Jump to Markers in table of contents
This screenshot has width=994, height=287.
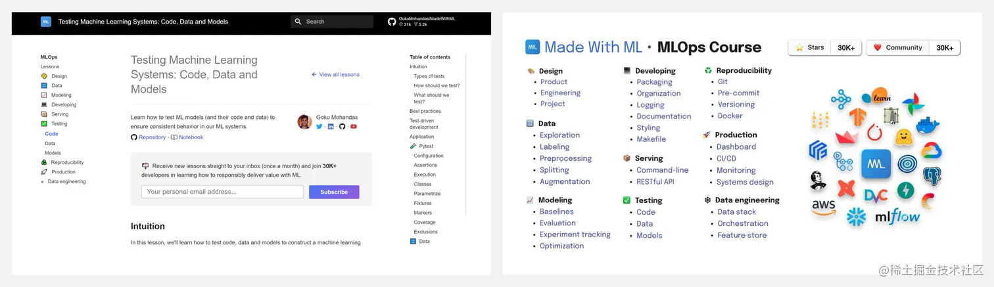point(423,213)
